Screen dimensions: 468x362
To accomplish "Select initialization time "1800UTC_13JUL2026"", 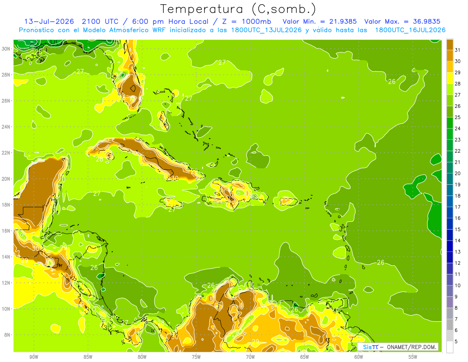I will [x=266, y=30].
